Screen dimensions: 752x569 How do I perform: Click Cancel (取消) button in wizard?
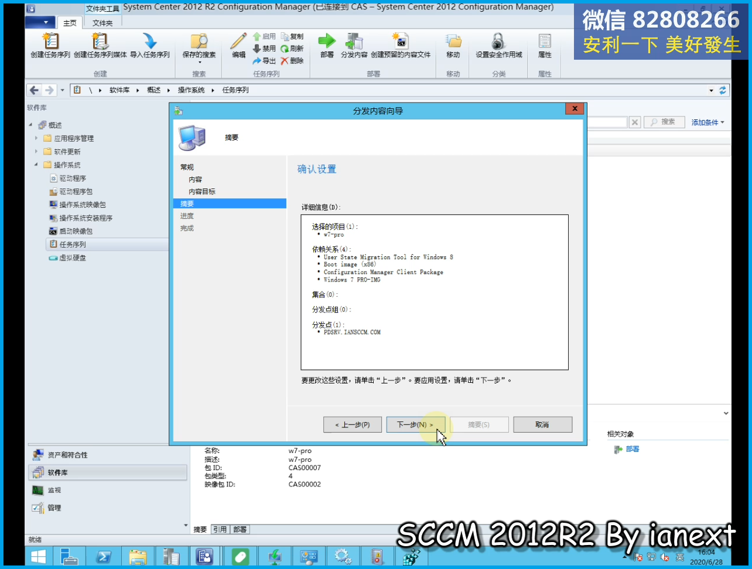pyautogui.click(x=542, y=424)
